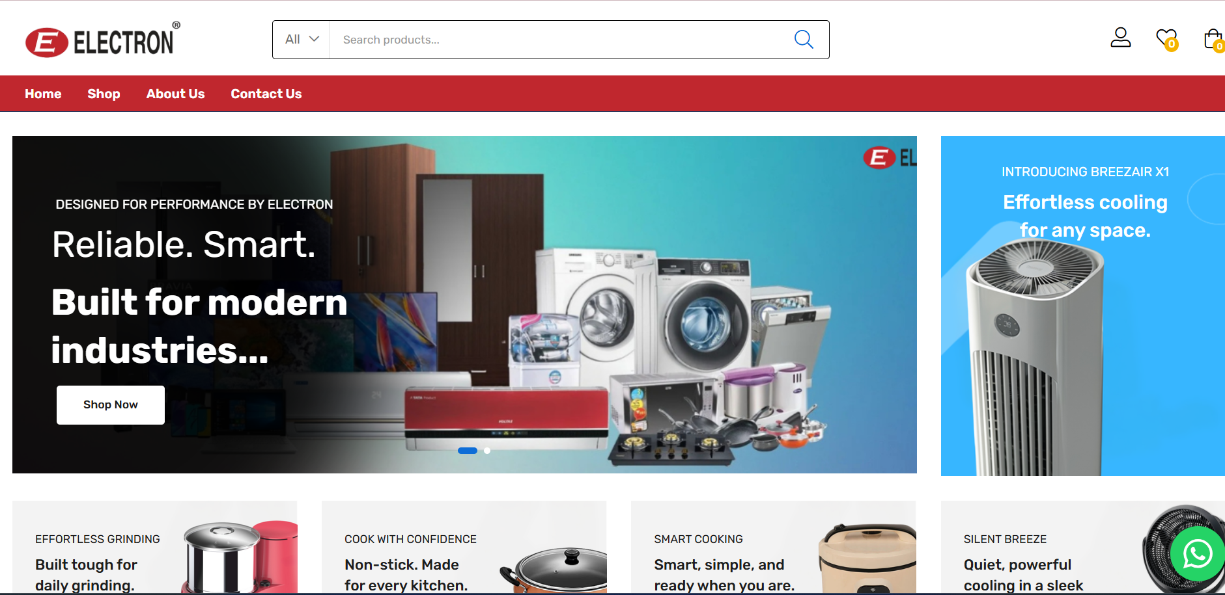Open the Breezair X1 promo banner

[1082, 306]
